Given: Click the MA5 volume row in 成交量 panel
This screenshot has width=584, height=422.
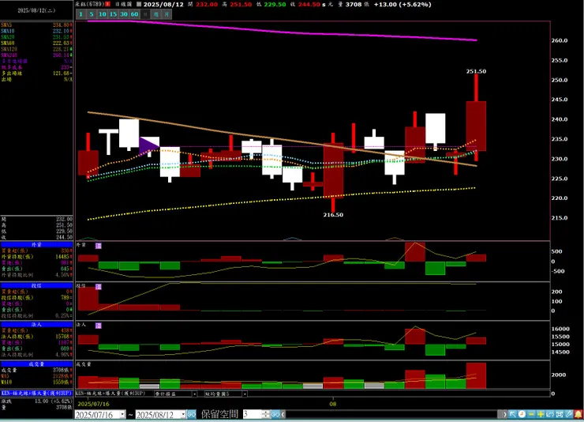Looking at the screenshot, I should coord(36,376).
